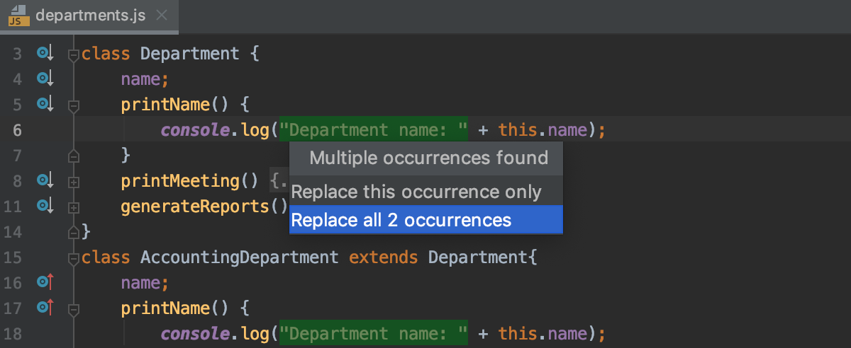This screenshot has height=348, width=851.
Task: Collapse the printName() fold on line 17
Action: coord(72,308)
